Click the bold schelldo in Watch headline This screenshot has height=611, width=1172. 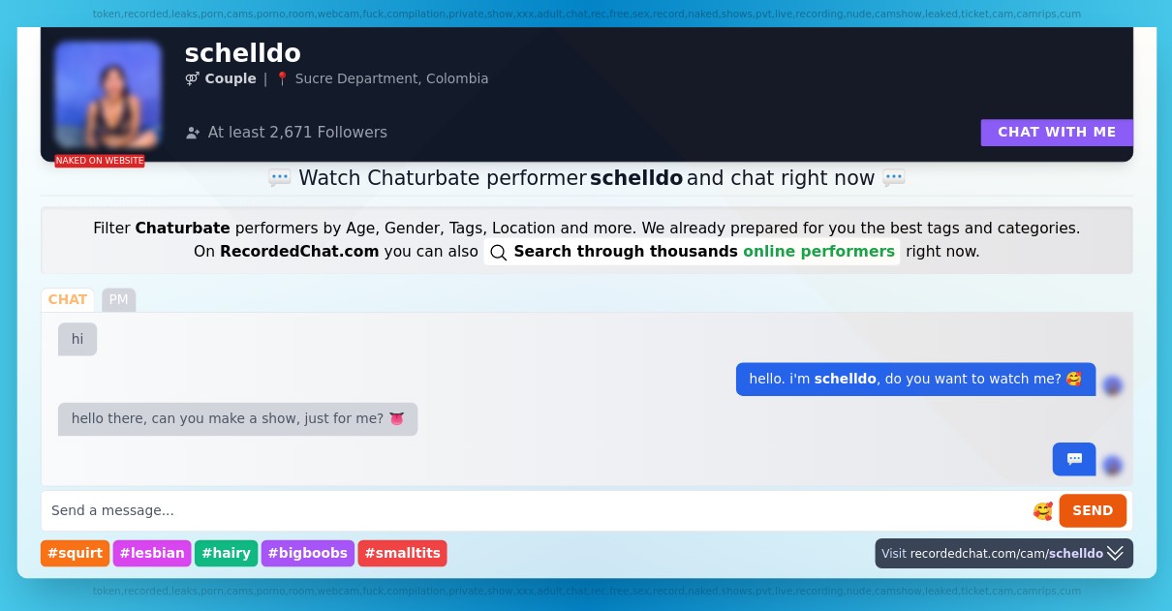click(x=636, y=178)
